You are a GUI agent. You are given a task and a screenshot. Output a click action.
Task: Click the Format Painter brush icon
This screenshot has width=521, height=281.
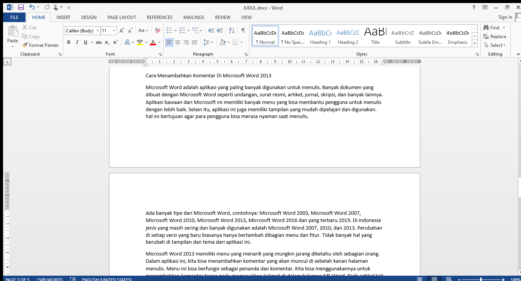click(25, 45)
